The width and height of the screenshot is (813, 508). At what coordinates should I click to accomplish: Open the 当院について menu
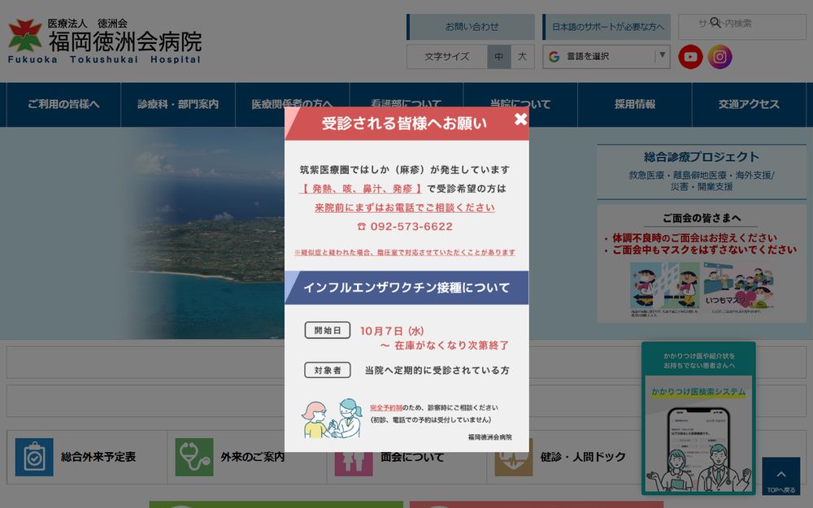click(520, 104)
